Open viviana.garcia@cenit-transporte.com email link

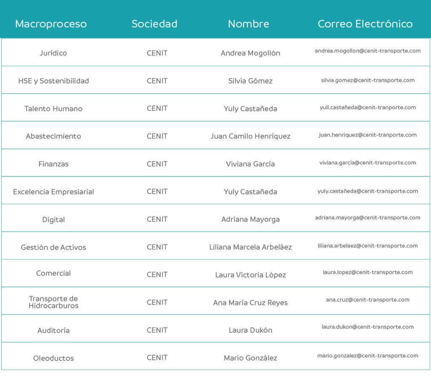tap(367, 163)
